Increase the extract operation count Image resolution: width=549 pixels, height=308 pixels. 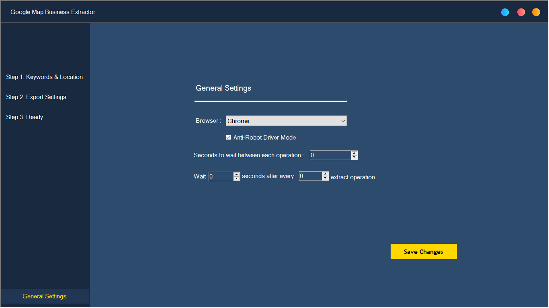coord(326,174)
